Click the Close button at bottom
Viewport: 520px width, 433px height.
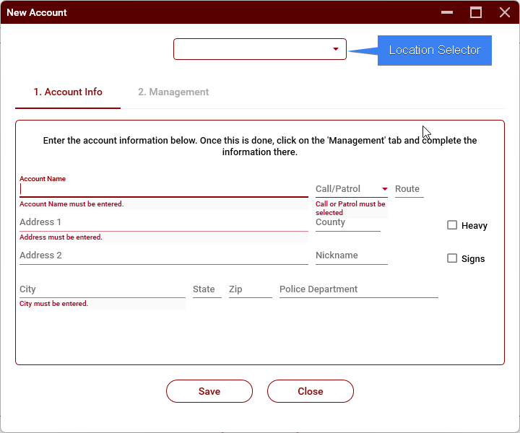(x=310, y=391)
